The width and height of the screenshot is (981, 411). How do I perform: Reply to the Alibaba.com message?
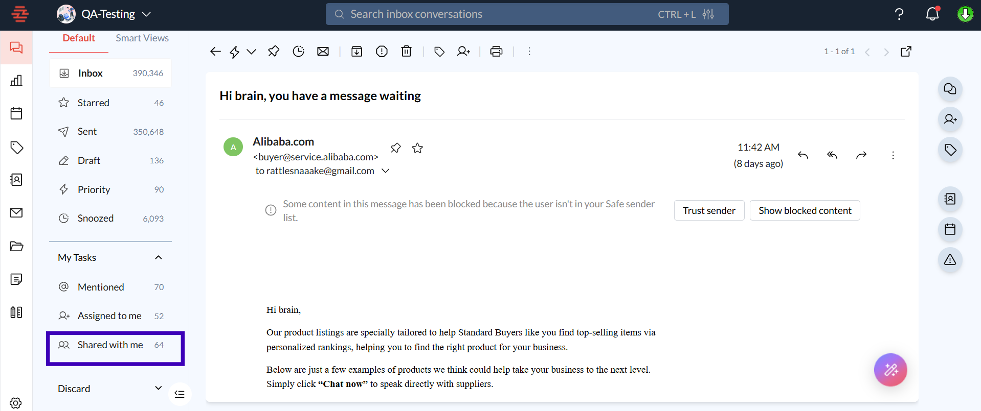[803, 155]
